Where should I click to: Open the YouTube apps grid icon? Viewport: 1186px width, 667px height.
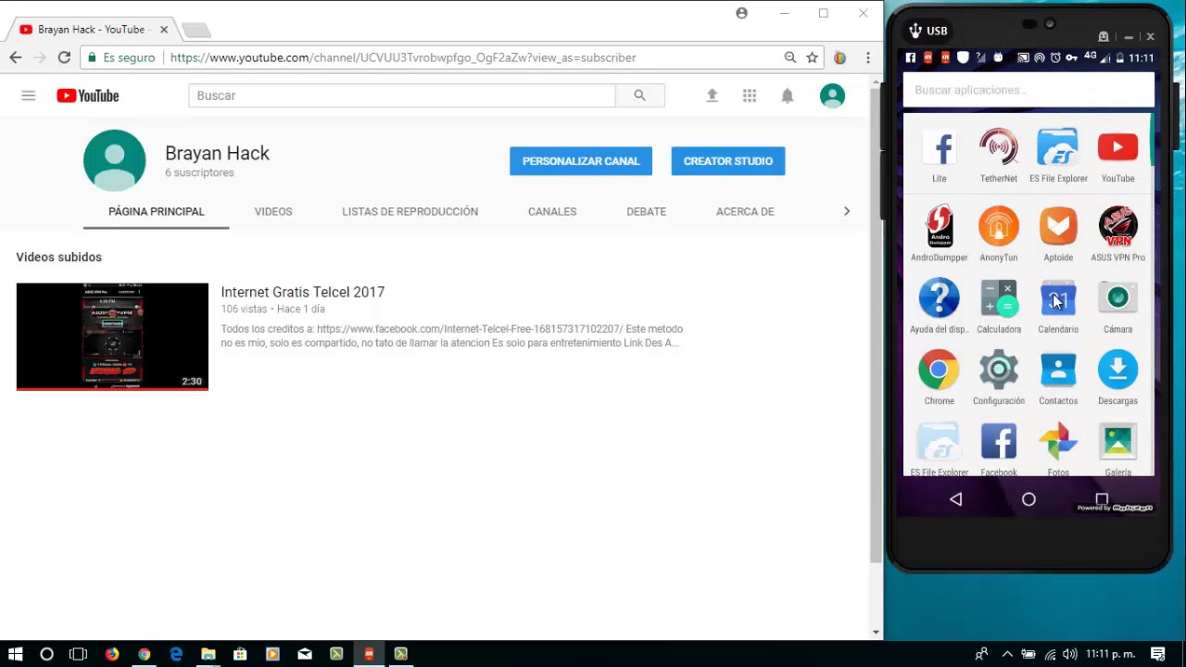(x=750, y=95)
